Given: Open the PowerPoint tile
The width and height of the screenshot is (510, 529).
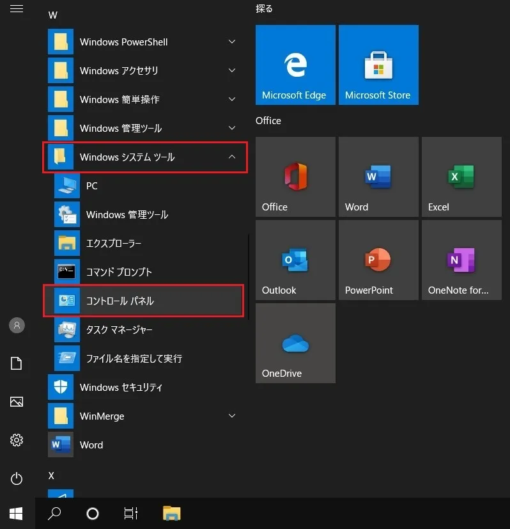Looking at the screenshot, I should (x=378, y=260).
